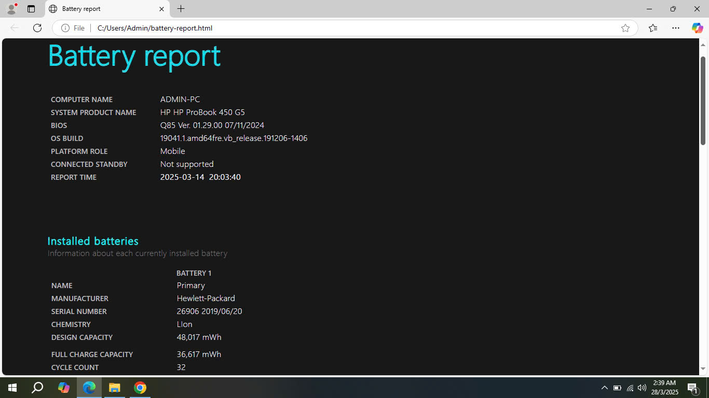Select the computer name ADMIN-PC

(180, 99)
